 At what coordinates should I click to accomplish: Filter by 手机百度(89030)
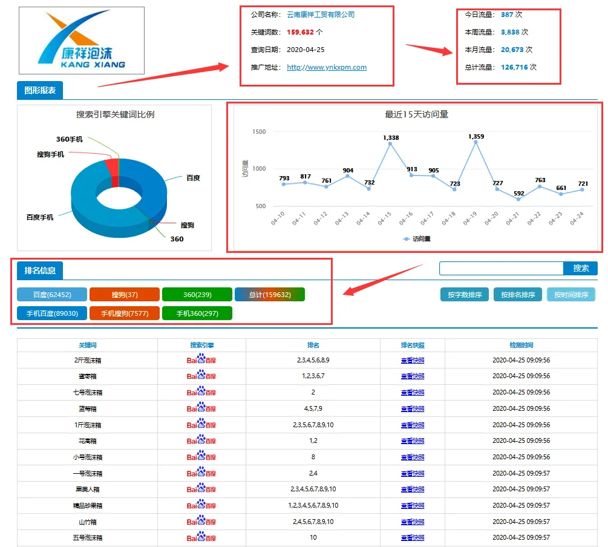pos(52,313)
